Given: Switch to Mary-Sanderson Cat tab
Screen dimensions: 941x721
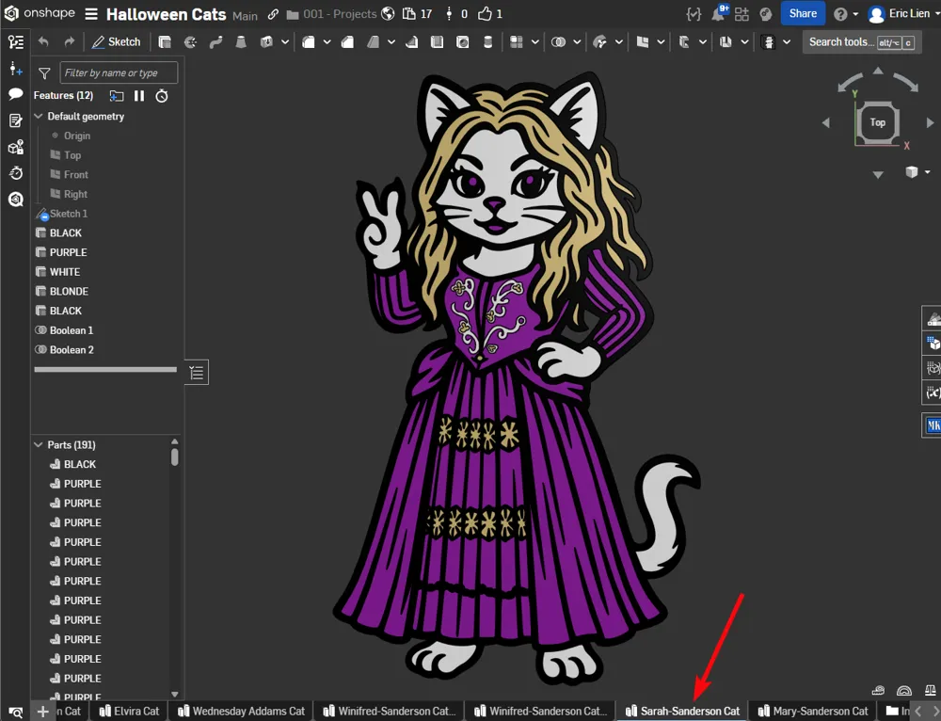Looking at the screenshot, I should click(x=813, y=711).
